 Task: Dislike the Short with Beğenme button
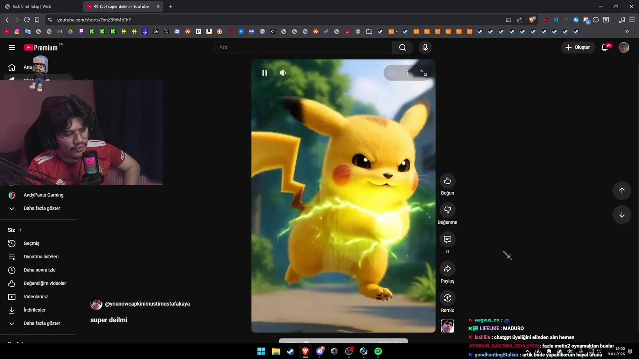click(x=447, y=210)
